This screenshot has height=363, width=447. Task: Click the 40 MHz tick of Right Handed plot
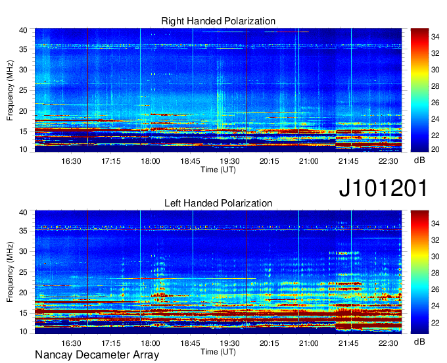(x=23, y=30)
